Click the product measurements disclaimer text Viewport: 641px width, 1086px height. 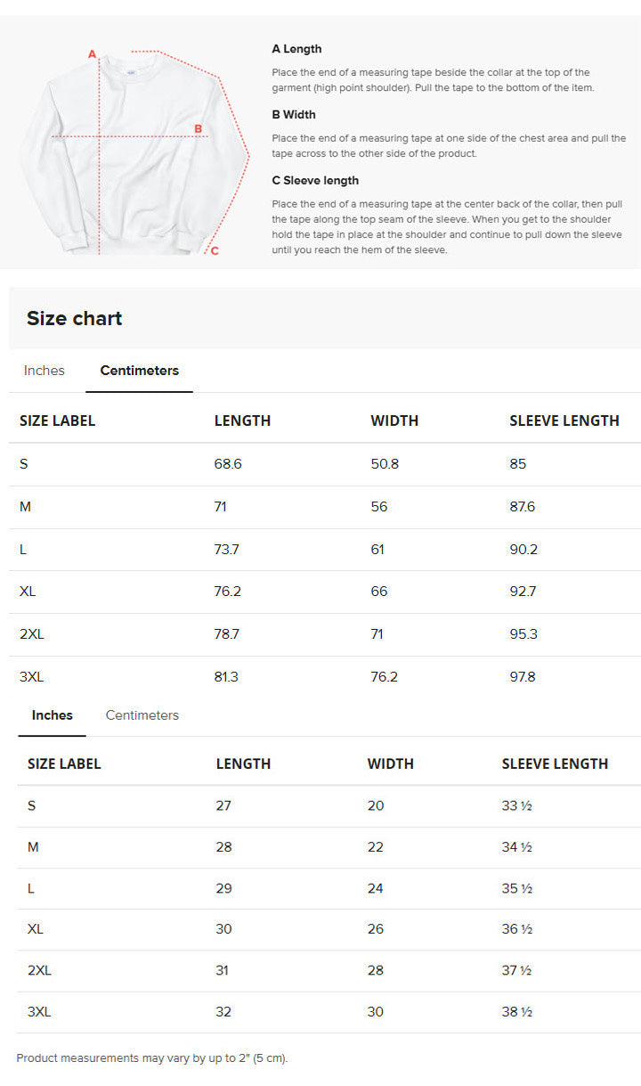click(x=153, y=1058)
